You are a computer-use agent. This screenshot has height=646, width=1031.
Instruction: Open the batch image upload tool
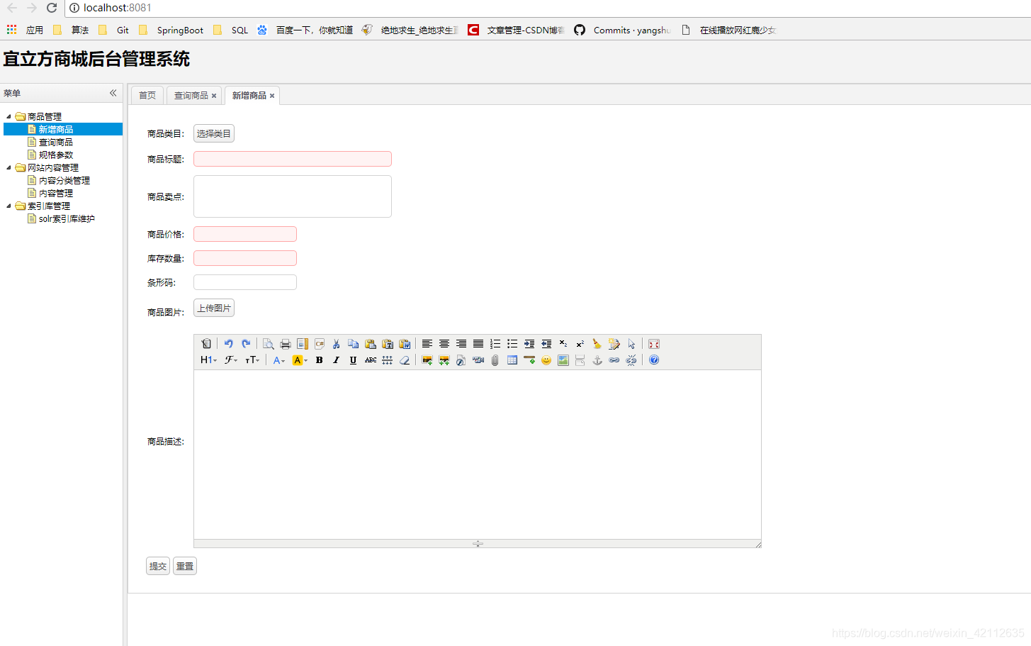(x=444, y=360)
